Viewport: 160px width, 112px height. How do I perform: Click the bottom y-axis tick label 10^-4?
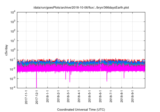pyautogui.click(x=13, y=88)
